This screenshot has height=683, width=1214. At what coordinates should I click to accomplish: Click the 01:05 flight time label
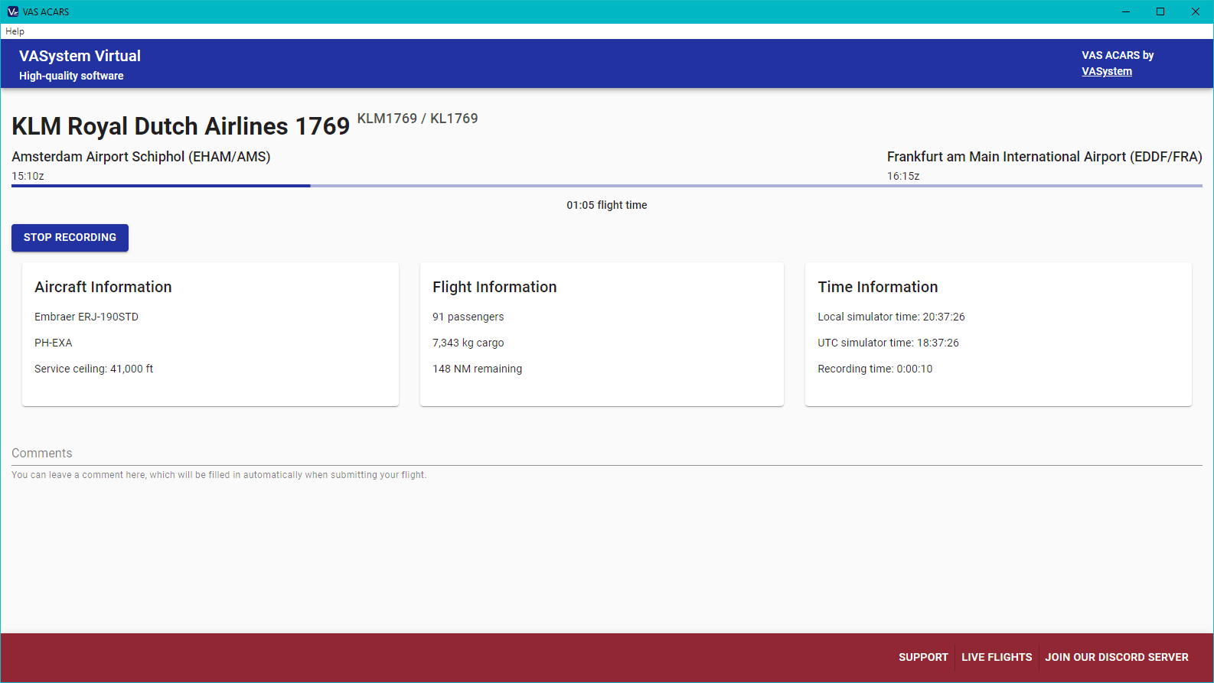(607, 205)
